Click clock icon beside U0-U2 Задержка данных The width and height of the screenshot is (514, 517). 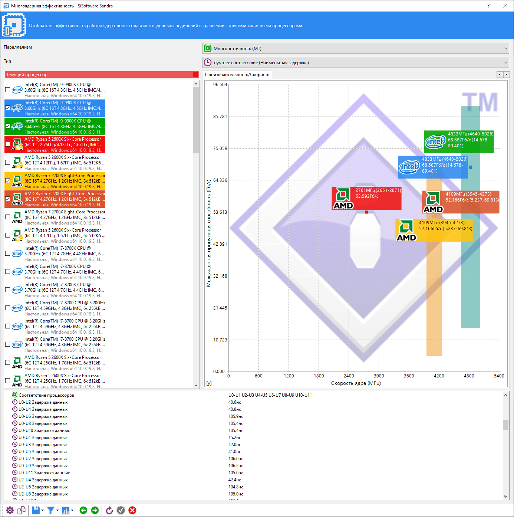click(15, 402)
